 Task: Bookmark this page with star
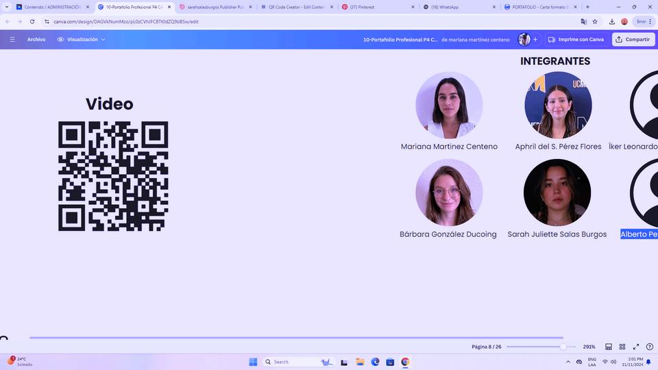point(595,21)
